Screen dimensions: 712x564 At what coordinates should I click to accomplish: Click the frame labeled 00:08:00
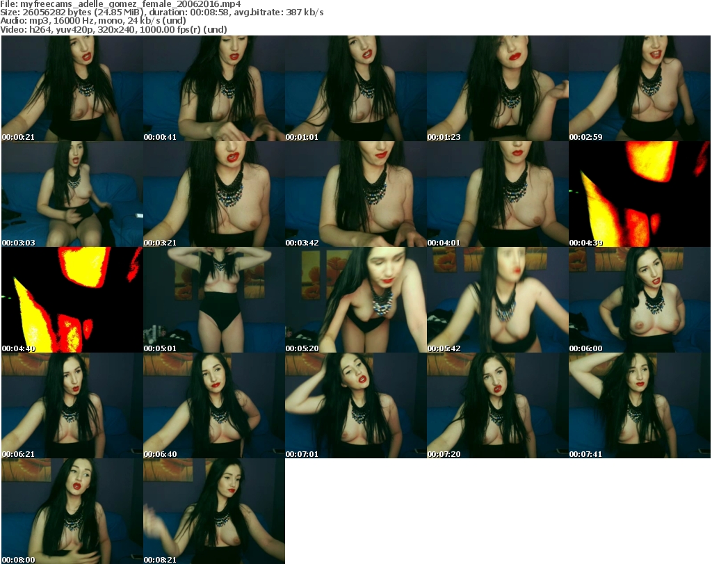[x=72, y=511]
